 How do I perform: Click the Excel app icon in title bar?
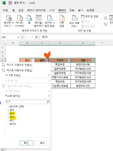4,3
